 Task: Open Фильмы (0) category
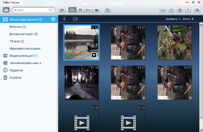[x=17, y=27]
